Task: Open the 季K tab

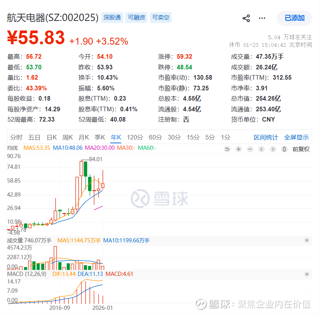Action: 100,137
